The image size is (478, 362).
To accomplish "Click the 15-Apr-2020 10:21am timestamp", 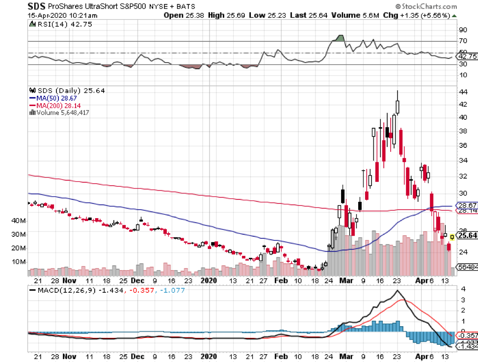I will [62, 16].
